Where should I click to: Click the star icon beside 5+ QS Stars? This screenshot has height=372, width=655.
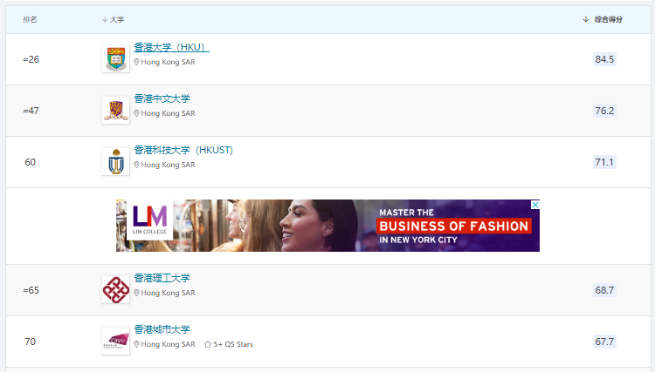point(208,344)
